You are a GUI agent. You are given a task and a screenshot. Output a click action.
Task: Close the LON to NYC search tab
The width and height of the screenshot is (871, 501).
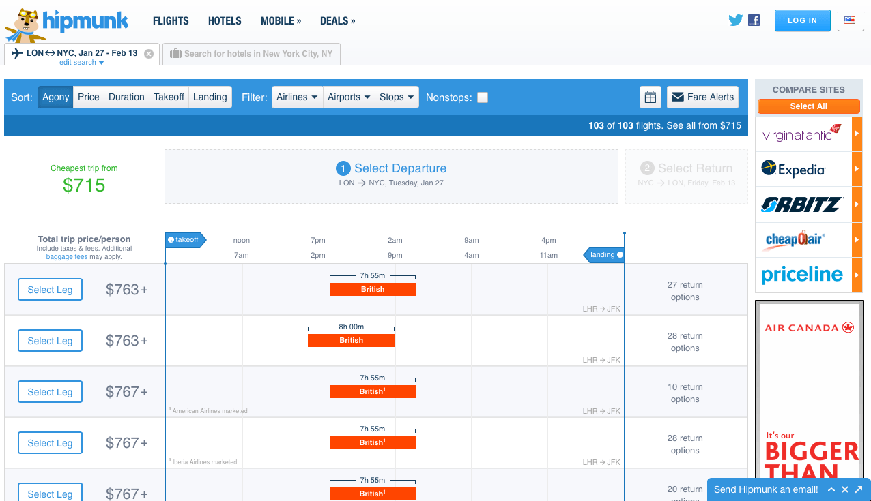pos(149,54)
